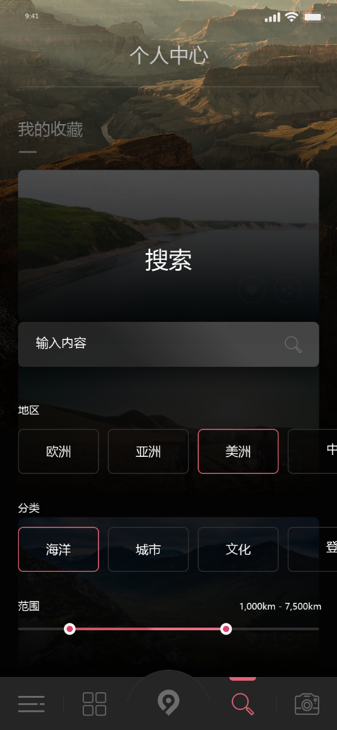Click the right range slider handle
The image size is (337, 730).
(226, 628)
